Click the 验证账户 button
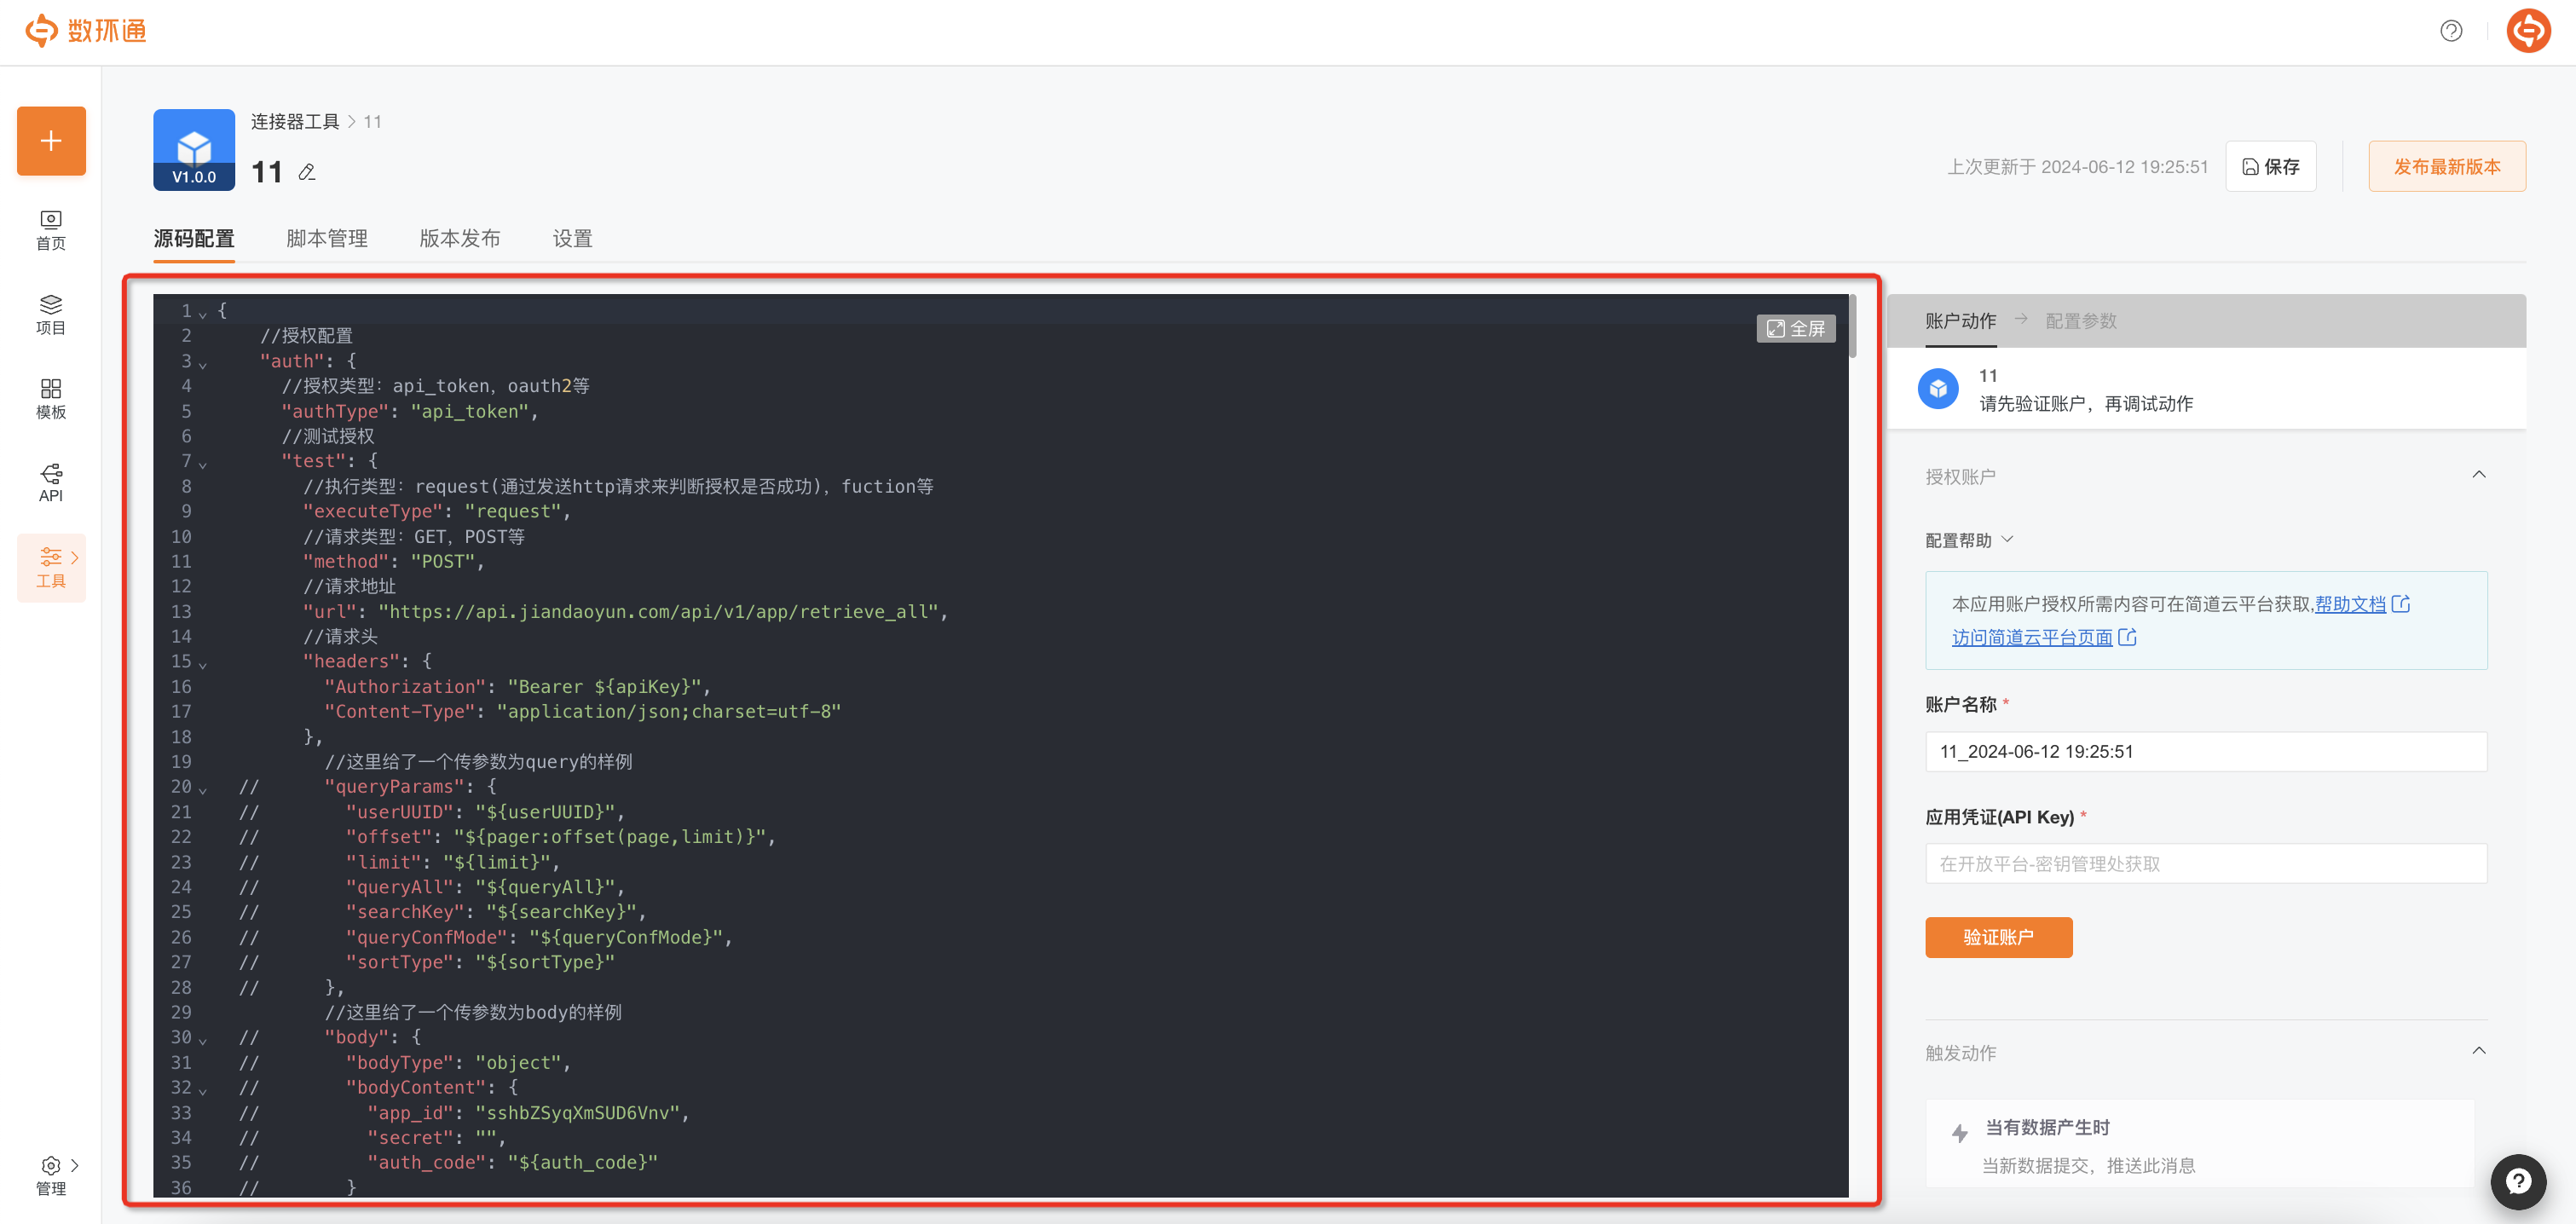 click(1998, 937)
